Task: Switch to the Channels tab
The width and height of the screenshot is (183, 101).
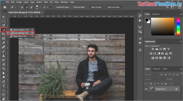Action: click(x=156, y=69)
